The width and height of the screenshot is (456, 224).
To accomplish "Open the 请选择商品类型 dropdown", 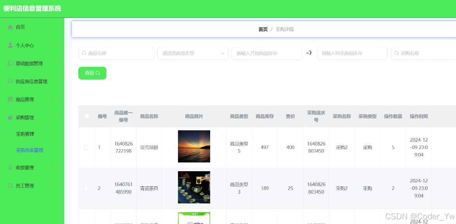I will (193, 53).
